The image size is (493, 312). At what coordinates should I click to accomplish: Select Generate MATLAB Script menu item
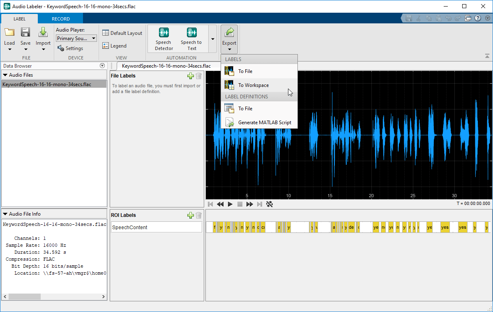pyautogui.click(x=264, y=123)
